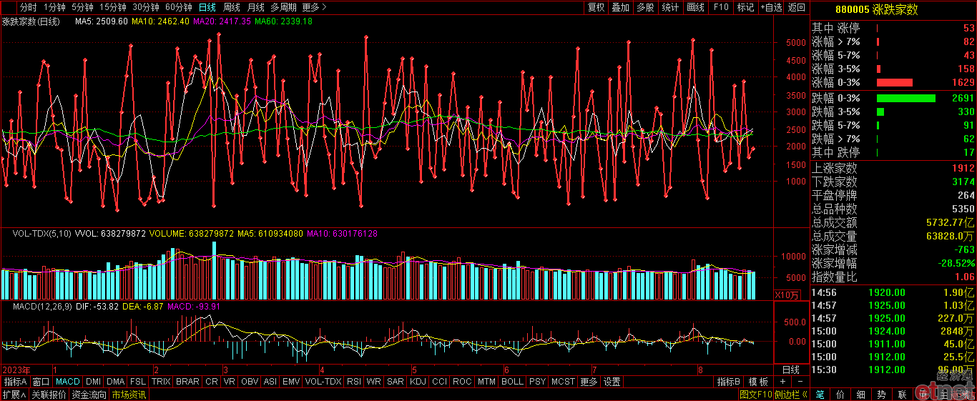This screenshot has width=977, height=401.
Task: Switch indicator to RSI
Action: [x=354, y=382]
